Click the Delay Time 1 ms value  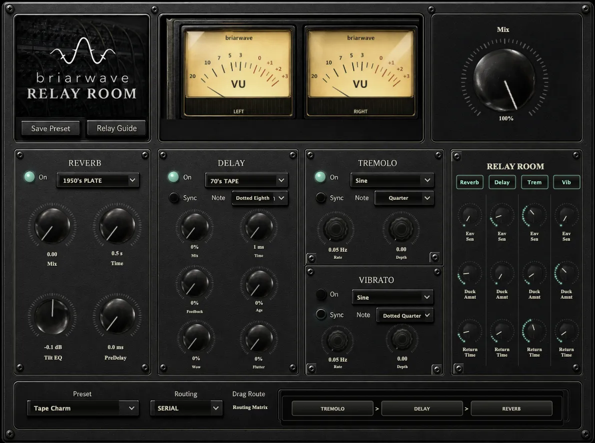[259, 247]
